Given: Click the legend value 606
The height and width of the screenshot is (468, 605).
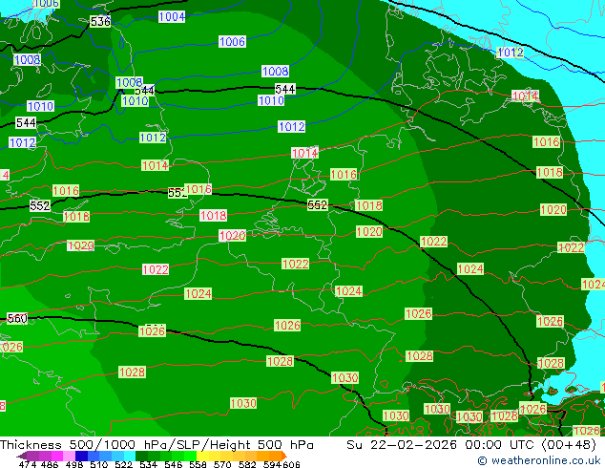Looking at the screenshot, I should (291, 464).
